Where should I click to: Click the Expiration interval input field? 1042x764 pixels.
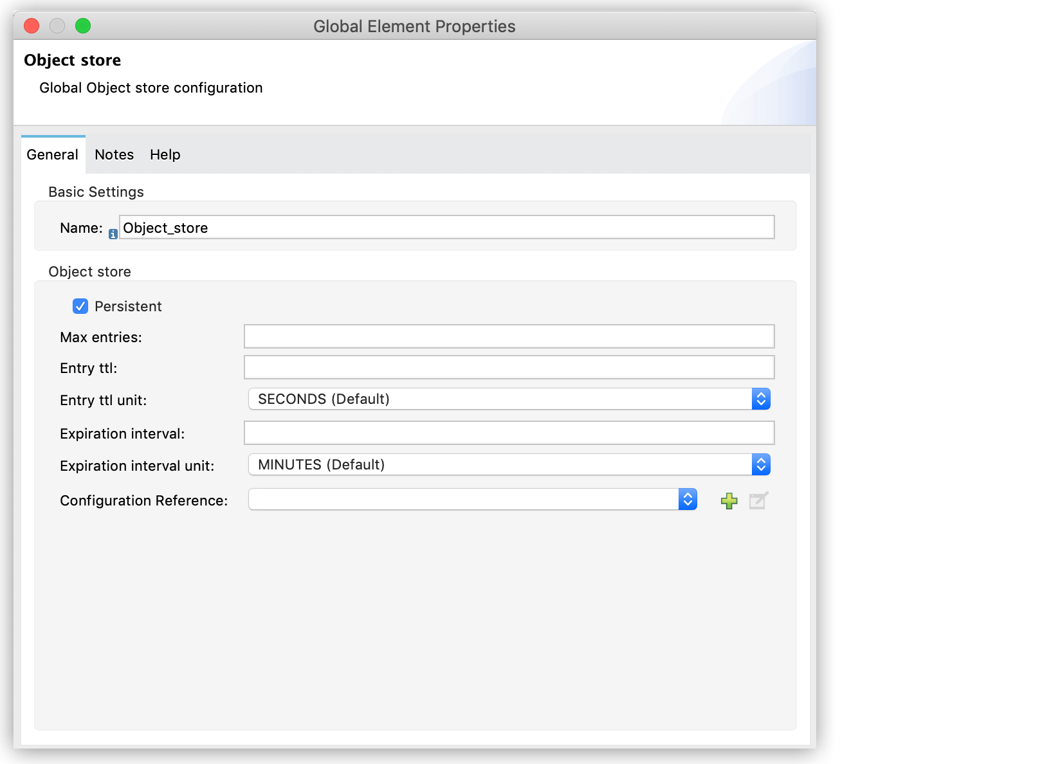(x=508, y=433)
